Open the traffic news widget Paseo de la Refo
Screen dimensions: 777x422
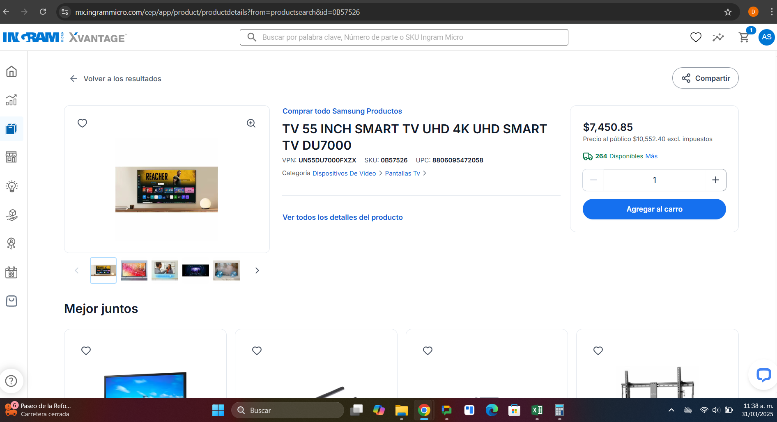[x=38, y=410]
